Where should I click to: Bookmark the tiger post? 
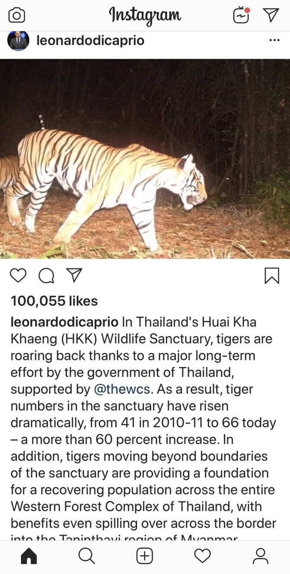point(272,275)
